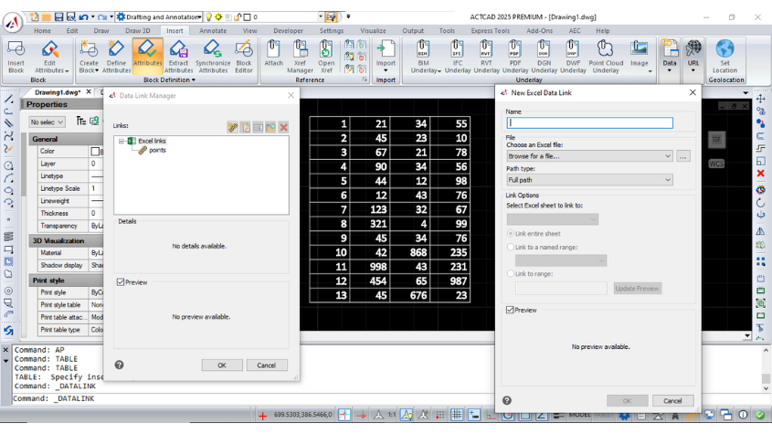Click the Insert Block icon
Image resolution: width=772 pixels, height=434 pixels.
[16, 57]
